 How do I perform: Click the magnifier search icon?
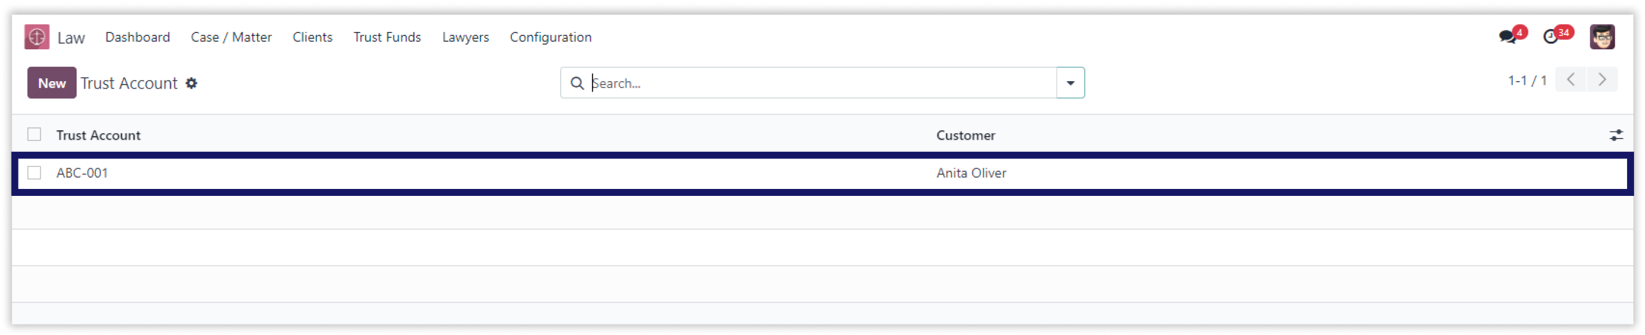[x=578, y=83]
